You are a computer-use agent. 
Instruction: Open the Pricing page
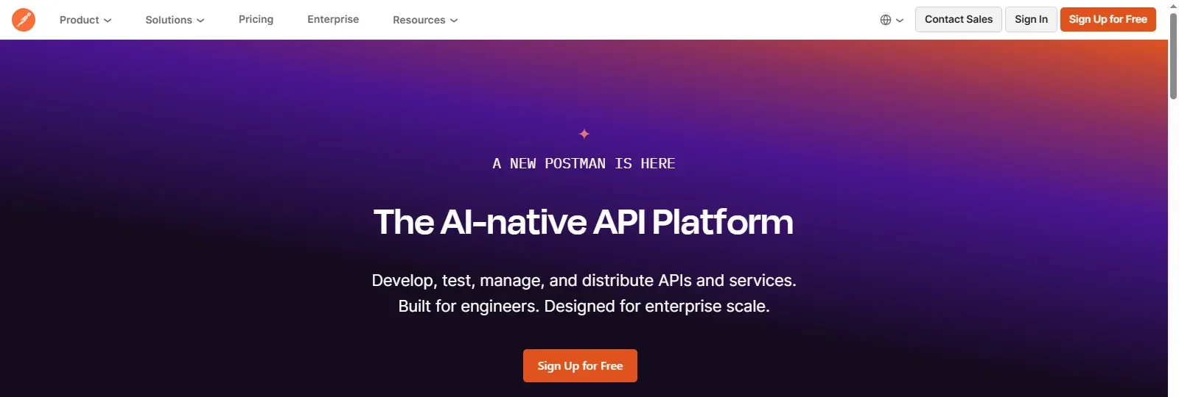pos(256,19)
